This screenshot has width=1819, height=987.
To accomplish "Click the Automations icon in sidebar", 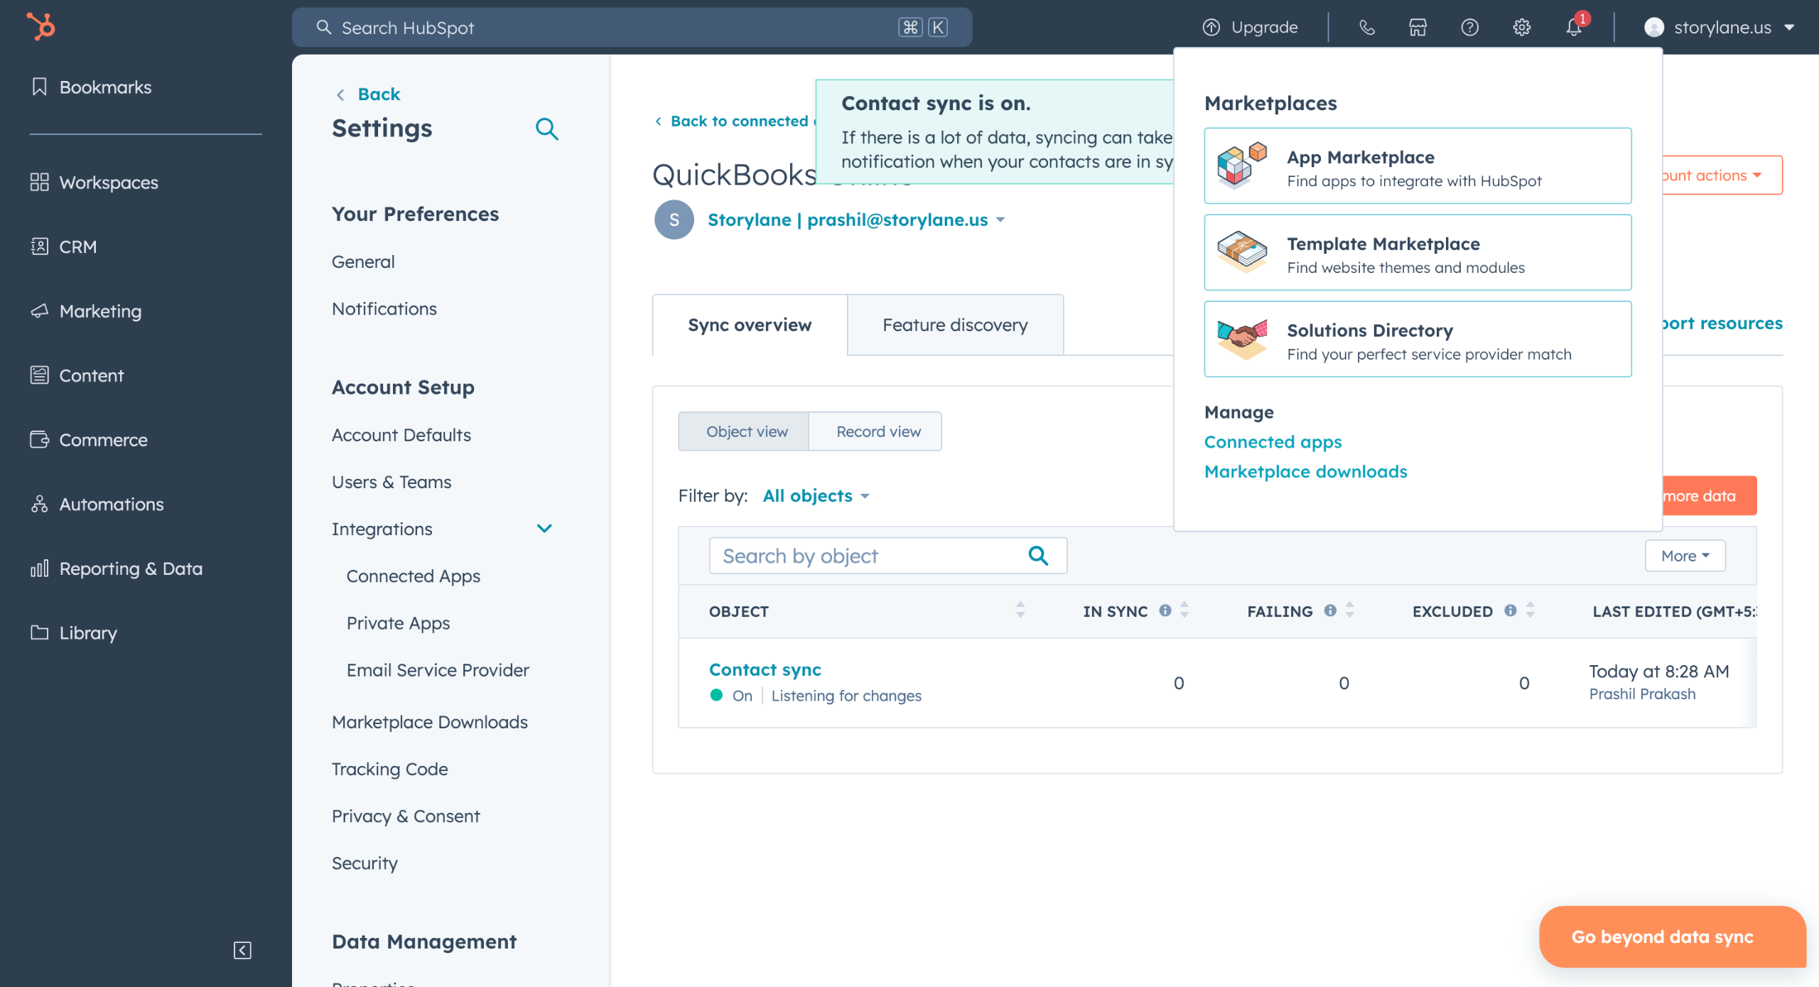I will pyautogui.click(x=40, y=504).
